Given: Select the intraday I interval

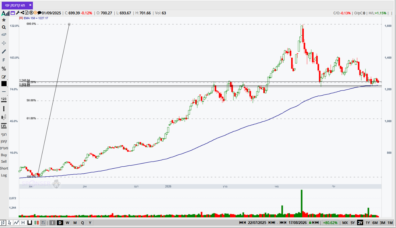Looking at the screenshot, I should pos(53,223).
